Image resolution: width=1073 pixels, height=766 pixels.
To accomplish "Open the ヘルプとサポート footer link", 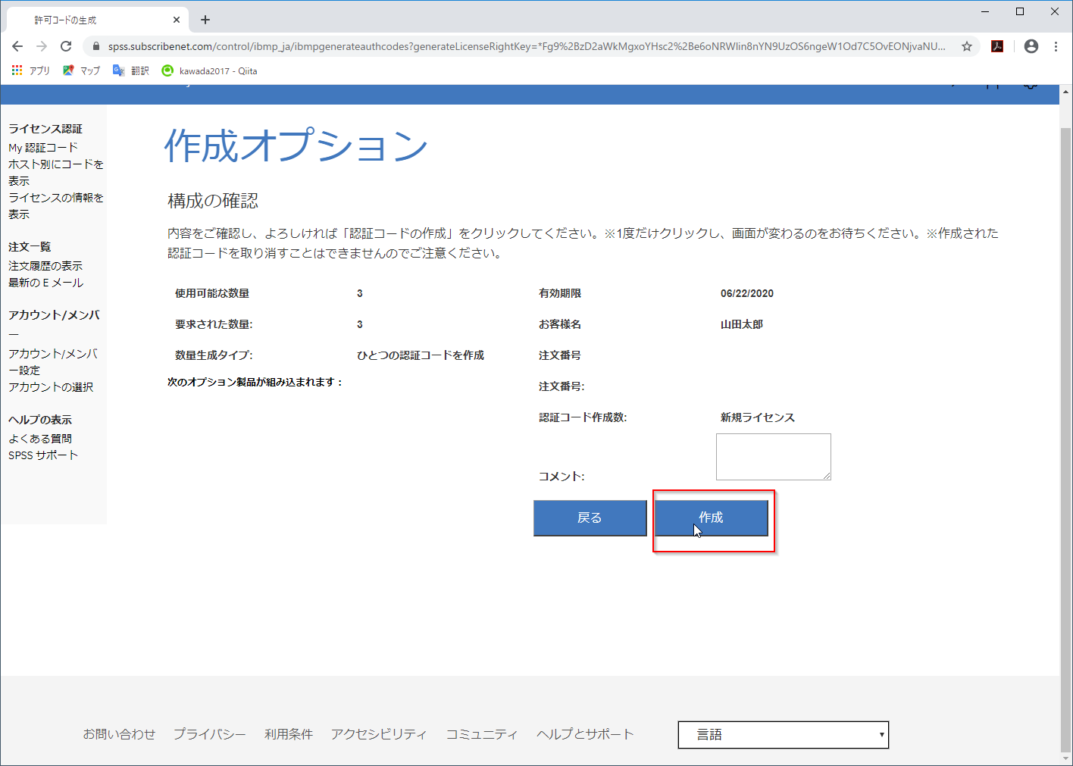I will click(585, 734).
